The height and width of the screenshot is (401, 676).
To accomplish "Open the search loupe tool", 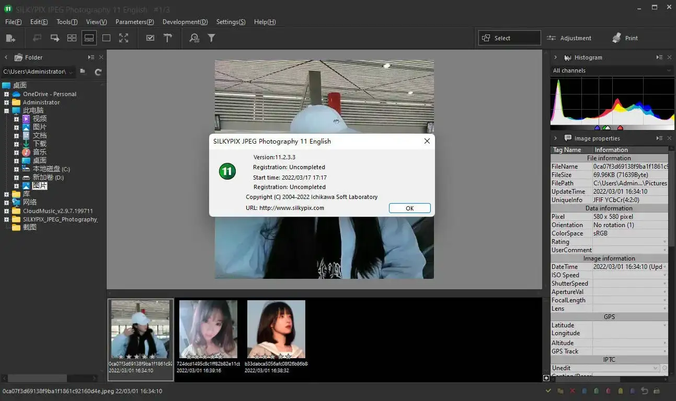I will pos(194,38).
